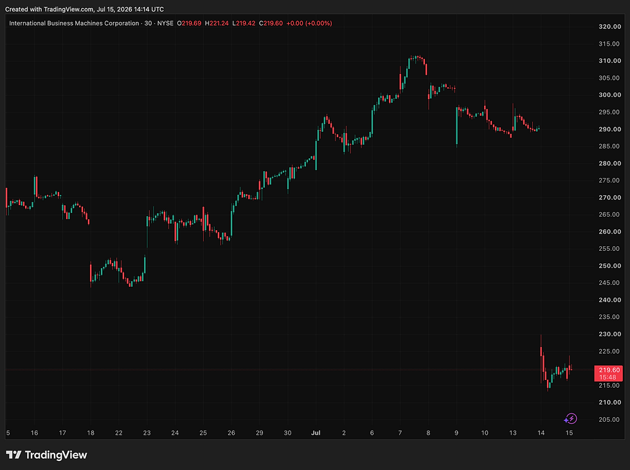Select the red 219.60 current price tag
The width and height of the screenshot is (630, 470).
point(608,373)
